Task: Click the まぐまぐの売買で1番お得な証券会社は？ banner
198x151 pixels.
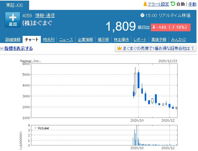Action: (x=156, y=49)
